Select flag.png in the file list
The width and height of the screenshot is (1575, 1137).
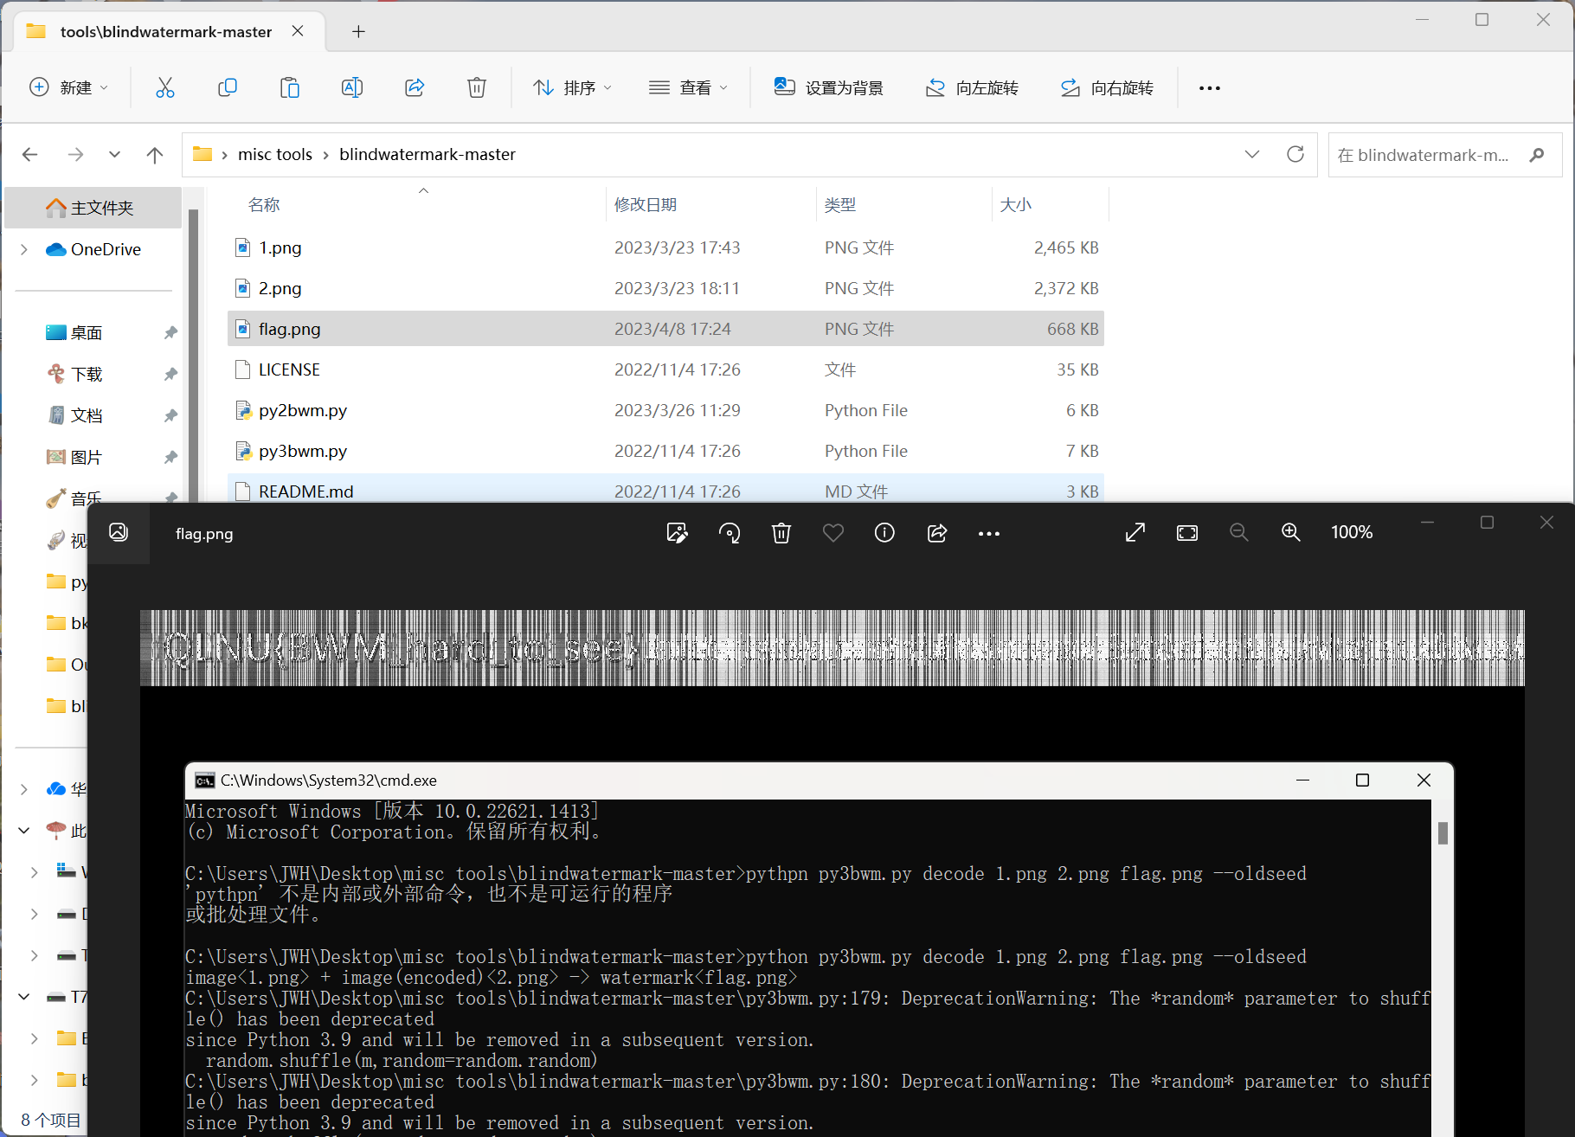tap(665, 329)
